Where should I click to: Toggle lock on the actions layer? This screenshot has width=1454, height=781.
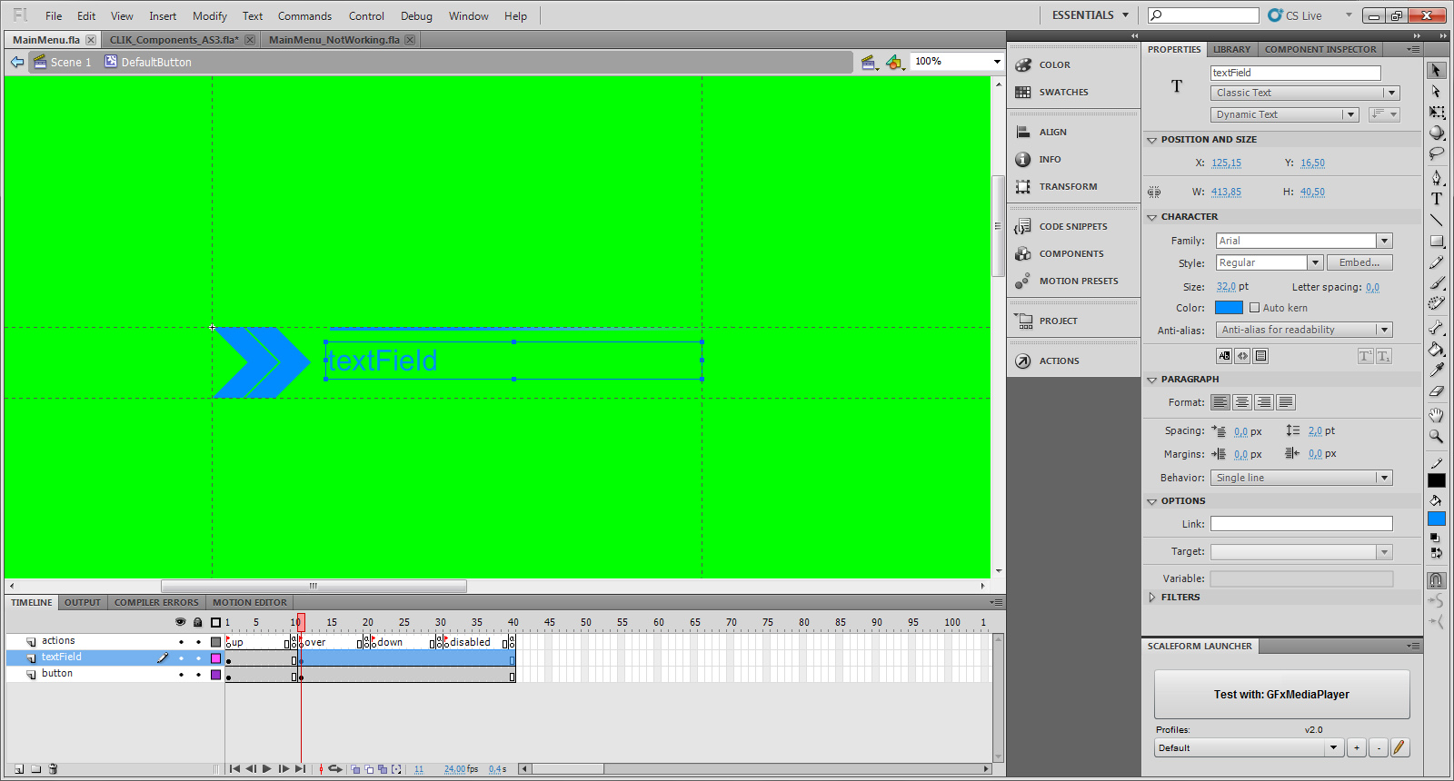pyautogui.click(x=198, y=642)
